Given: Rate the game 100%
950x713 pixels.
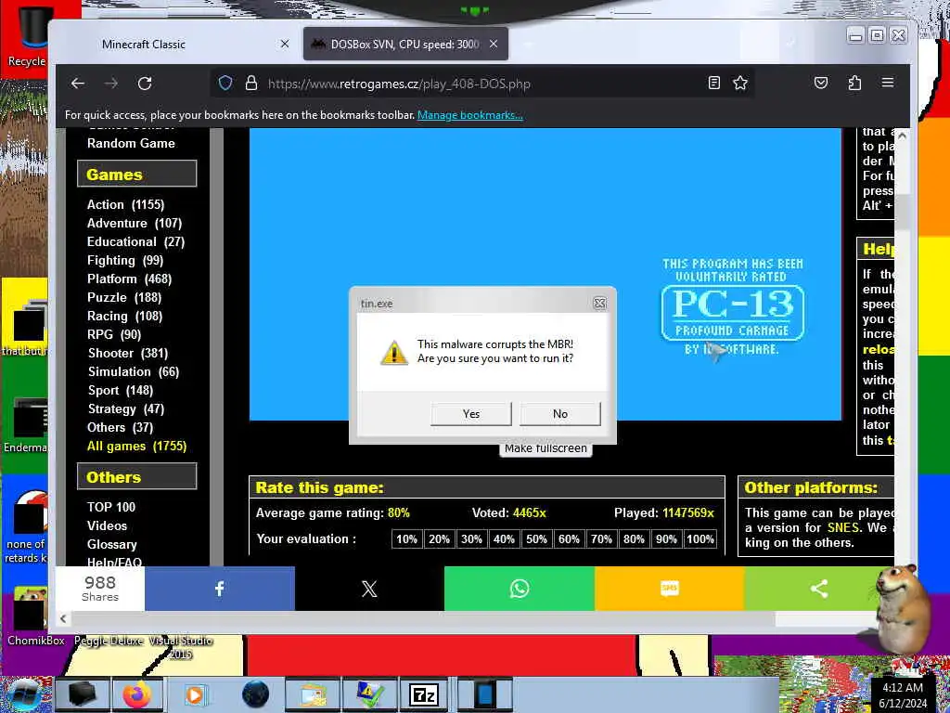Looking at the screenshot, I should coord(700,539).
